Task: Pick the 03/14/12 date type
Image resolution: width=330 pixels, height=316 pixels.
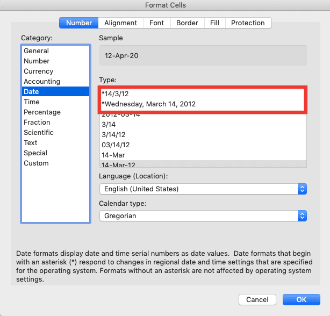Action: [x=203, y=145]
